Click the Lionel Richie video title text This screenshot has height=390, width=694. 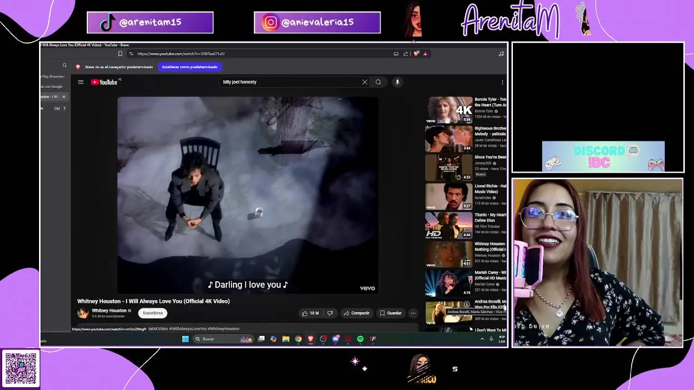coord(491,188)
